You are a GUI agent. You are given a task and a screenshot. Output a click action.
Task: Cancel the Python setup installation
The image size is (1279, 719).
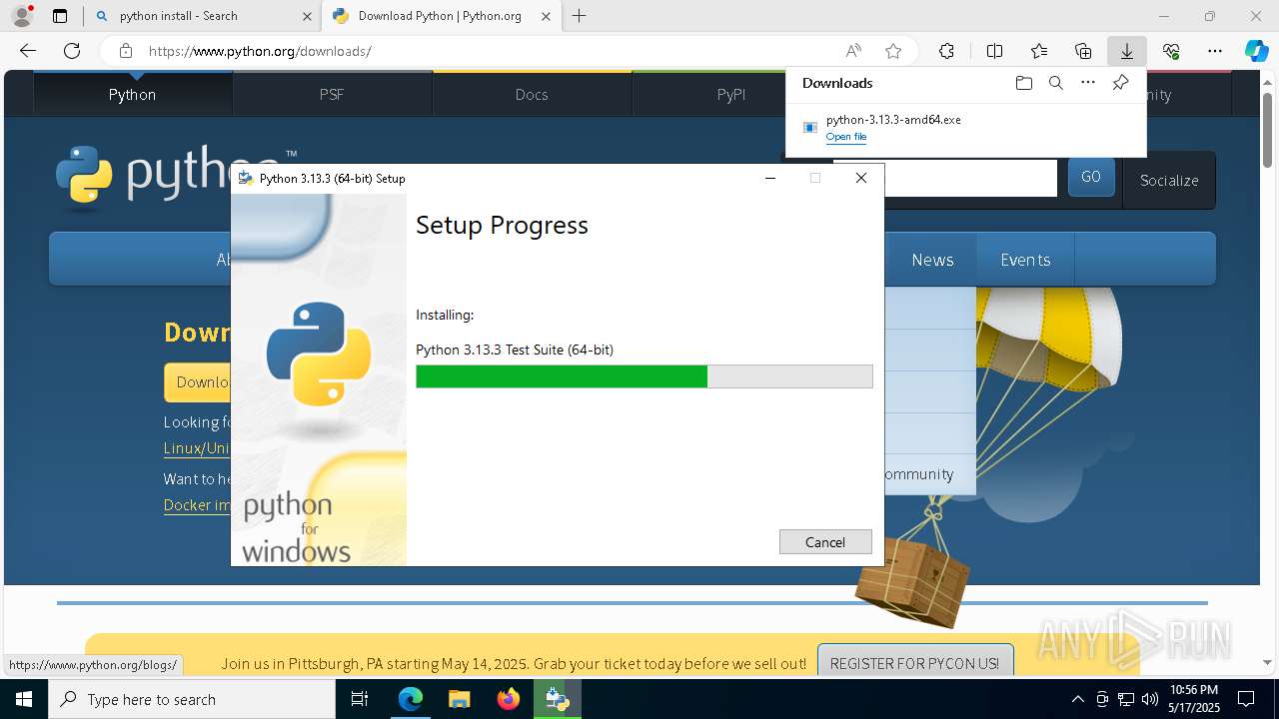[825, 542]
